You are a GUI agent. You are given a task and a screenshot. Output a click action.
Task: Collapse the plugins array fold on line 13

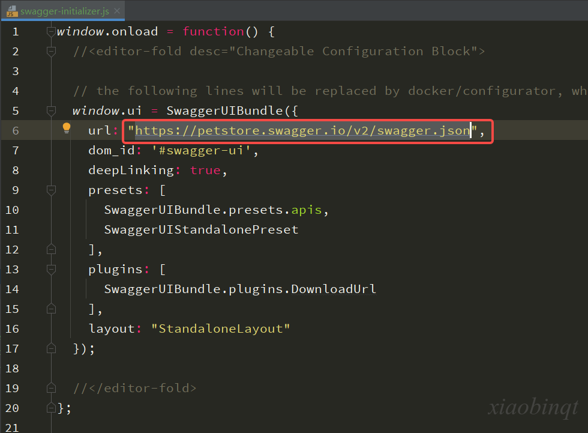click(x=52, y=270)
